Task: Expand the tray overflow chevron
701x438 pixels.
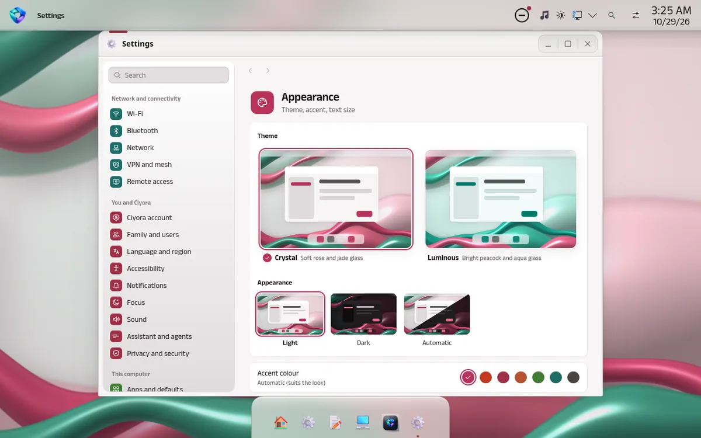Action: coord(593,15)
